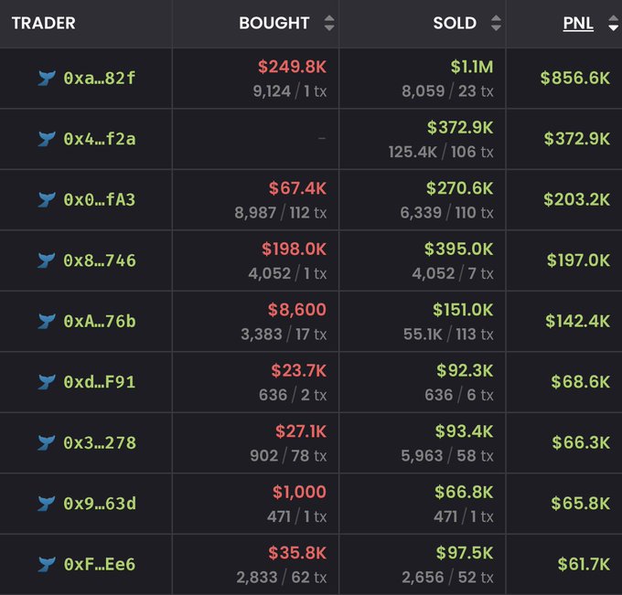Select bought value $8,600
The image size is (622, 595).
(x=296, y=310)
